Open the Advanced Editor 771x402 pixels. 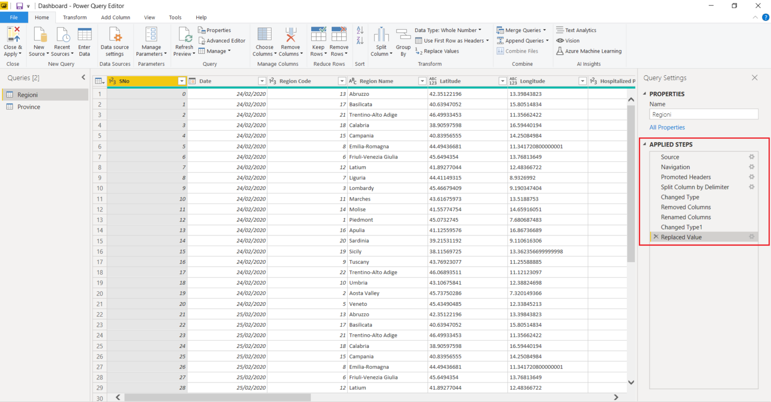(x=221, y=41)
